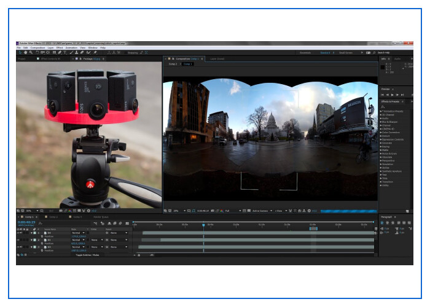
Task: Select the Clone Stamp tool
Action: coord(77,52)
